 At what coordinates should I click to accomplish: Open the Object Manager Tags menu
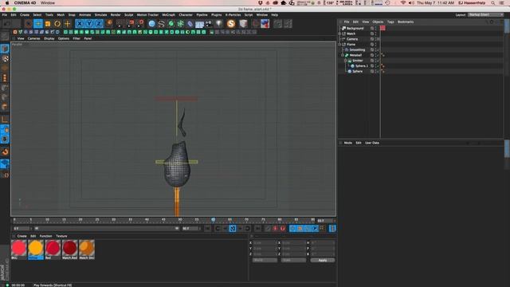(390, 22)
